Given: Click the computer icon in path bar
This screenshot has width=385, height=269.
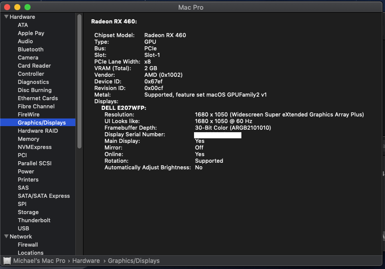Looking at the screenshot, I should pyautogui.click(x=7, y=261).
